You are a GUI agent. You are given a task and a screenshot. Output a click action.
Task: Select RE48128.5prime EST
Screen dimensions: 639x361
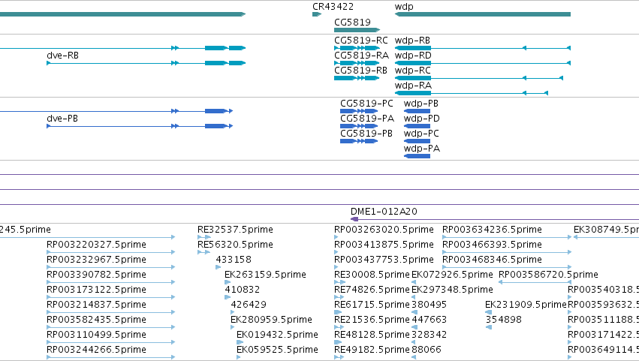point(372,335)
